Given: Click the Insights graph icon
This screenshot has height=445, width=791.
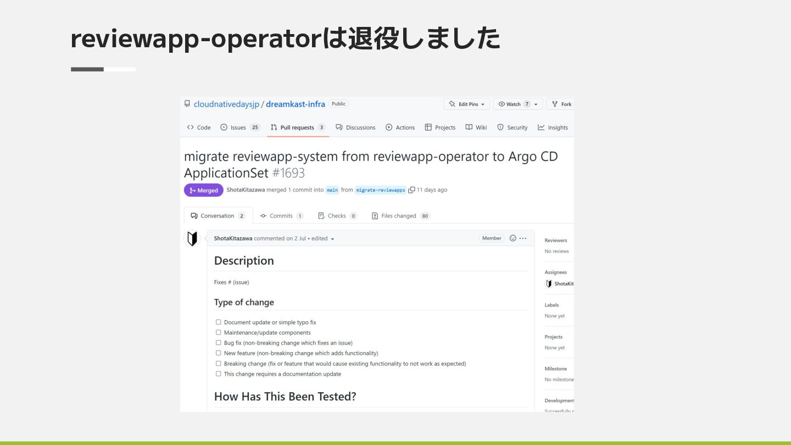Looking at the screenshot, I should 541,127.
